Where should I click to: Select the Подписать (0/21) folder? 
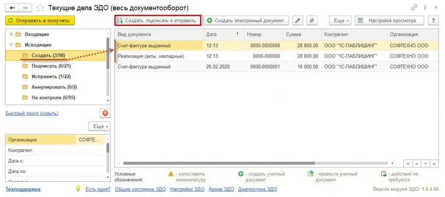(x=51, y=66)
